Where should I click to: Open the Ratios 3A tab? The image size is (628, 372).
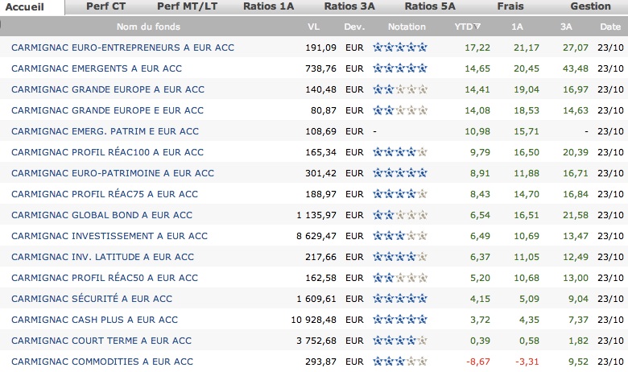349,6
